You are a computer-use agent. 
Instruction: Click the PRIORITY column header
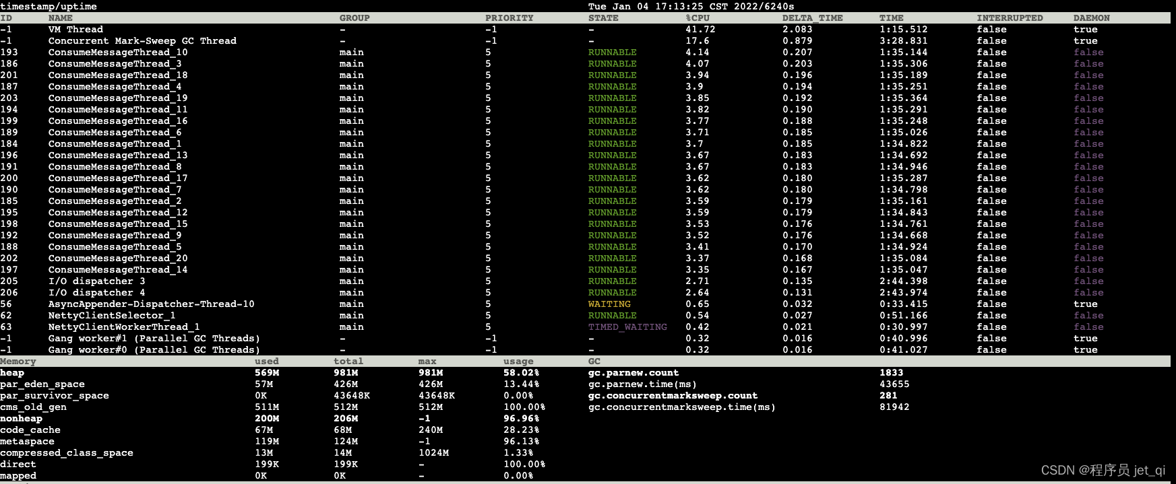coord(509,18)
